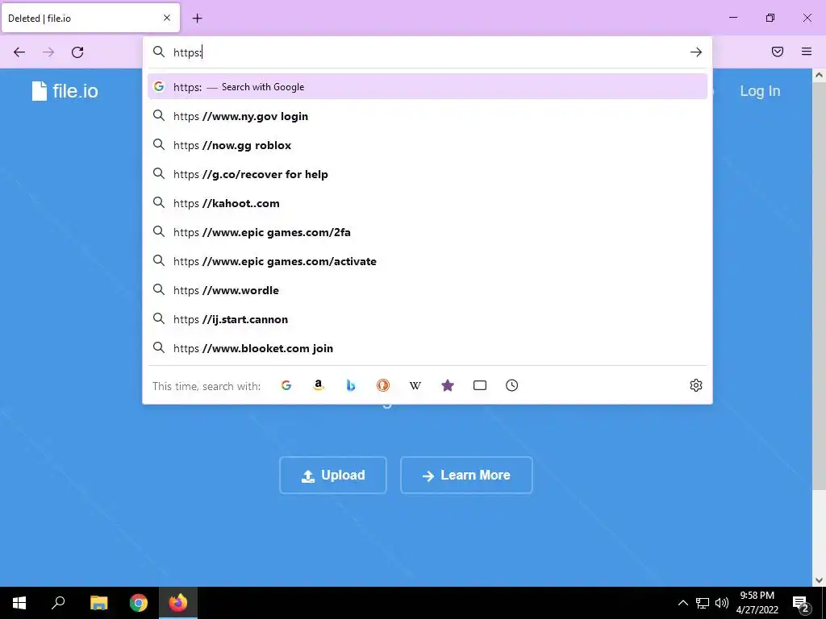Choose suggestion 'https //kahoot..com'
The height and width of the screenshot is (619, 826).
[428, 203]
